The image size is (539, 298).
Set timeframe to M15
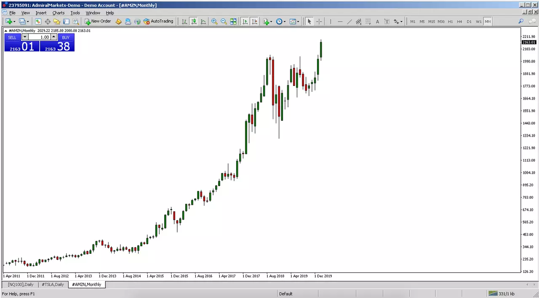pos(431,21)
